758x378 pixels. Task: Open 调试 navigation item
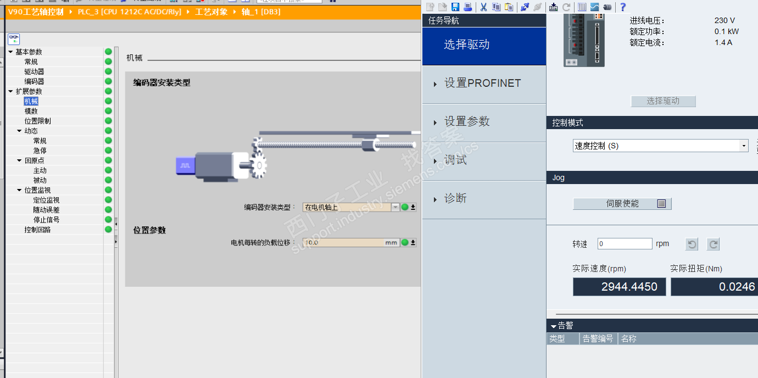tap(484, 160)
